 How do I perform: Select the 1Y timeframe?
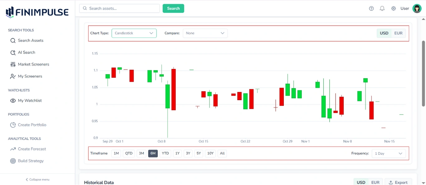(177, 153)
